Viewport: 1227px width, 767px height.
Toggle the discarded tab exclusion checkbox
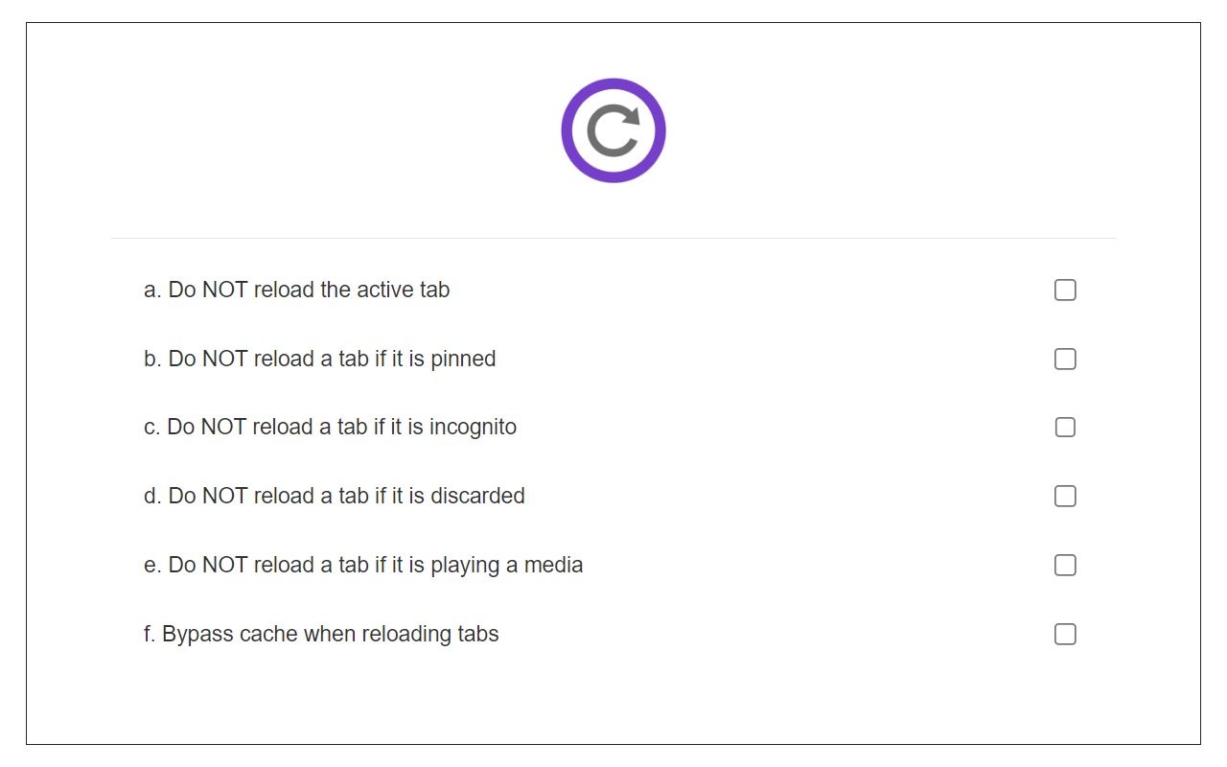click(x=1065, y=496)
